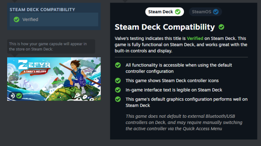The width and height of the screenshot is (261, 146).
Task: Click green check beside Steam Deck Compatibility heading
Action: click(x=221, y=27)
